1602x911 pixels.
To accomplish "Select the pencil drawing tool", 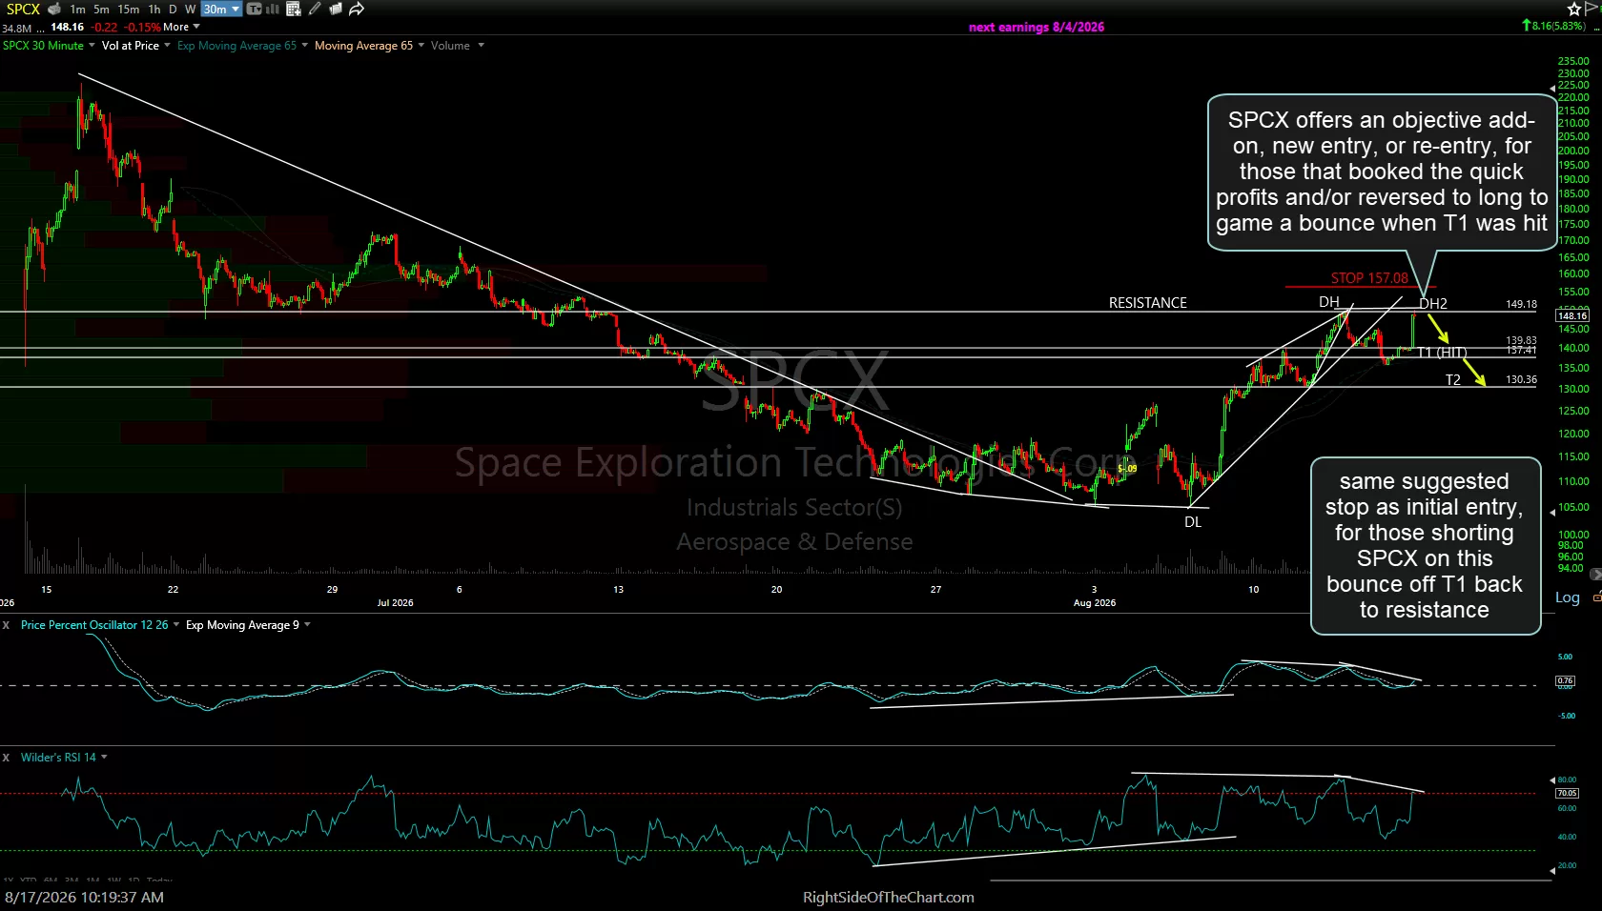I will click(315, 10).
